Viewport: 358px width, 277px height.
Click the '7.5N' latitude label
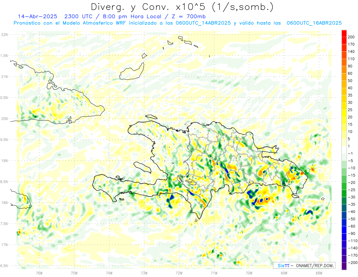pos(4,224)
